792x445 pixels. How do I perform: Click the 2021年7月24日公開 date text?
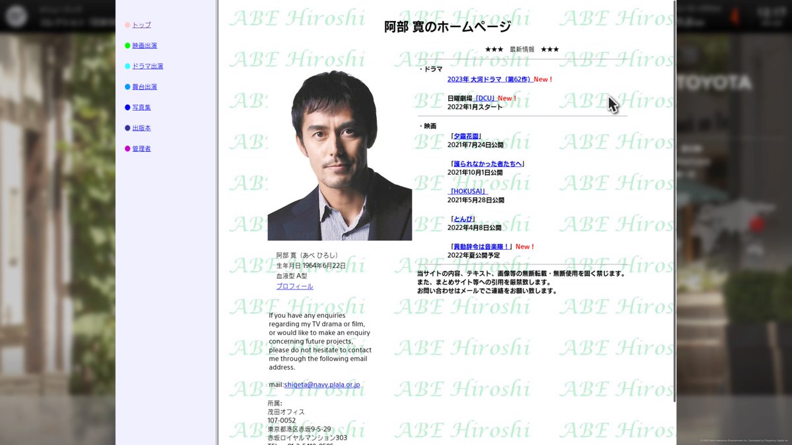point(475,144)
